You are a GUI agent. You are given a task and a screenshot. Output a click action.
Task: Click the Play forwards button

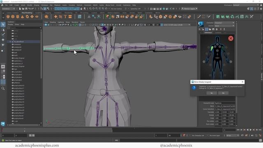pos(251,130)
